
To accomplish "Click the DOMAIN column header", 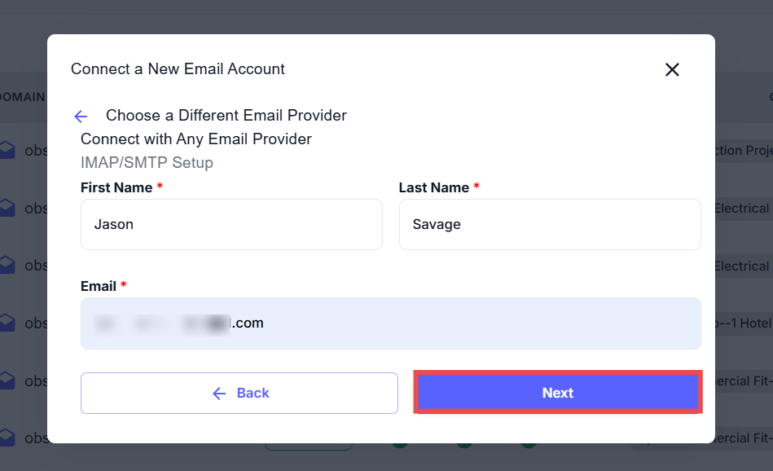I will 23,97.
